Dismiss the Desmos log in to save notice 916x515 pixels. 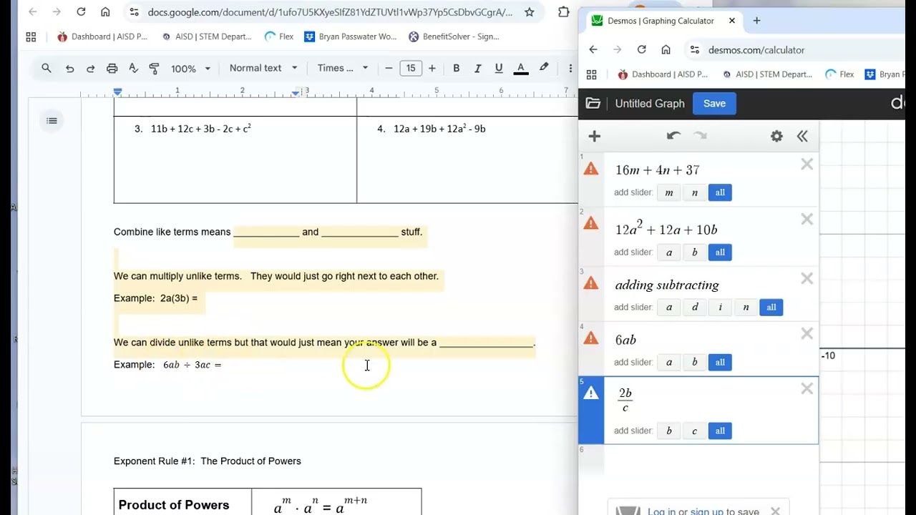(x=775, y=511)
